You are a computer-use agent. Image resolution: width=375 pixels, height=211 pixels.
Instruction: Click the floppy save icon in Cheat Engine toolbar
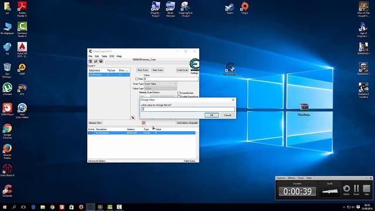point(101,61)
